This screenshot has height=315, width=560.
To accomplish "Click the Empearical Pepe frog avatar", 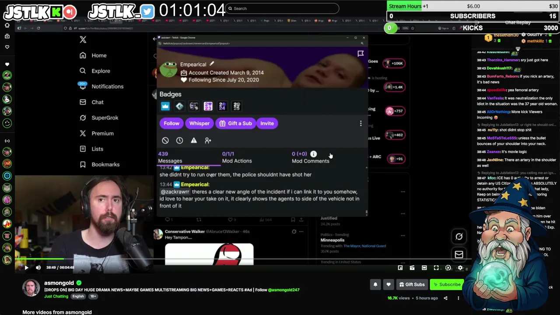I will coord(168,70).
